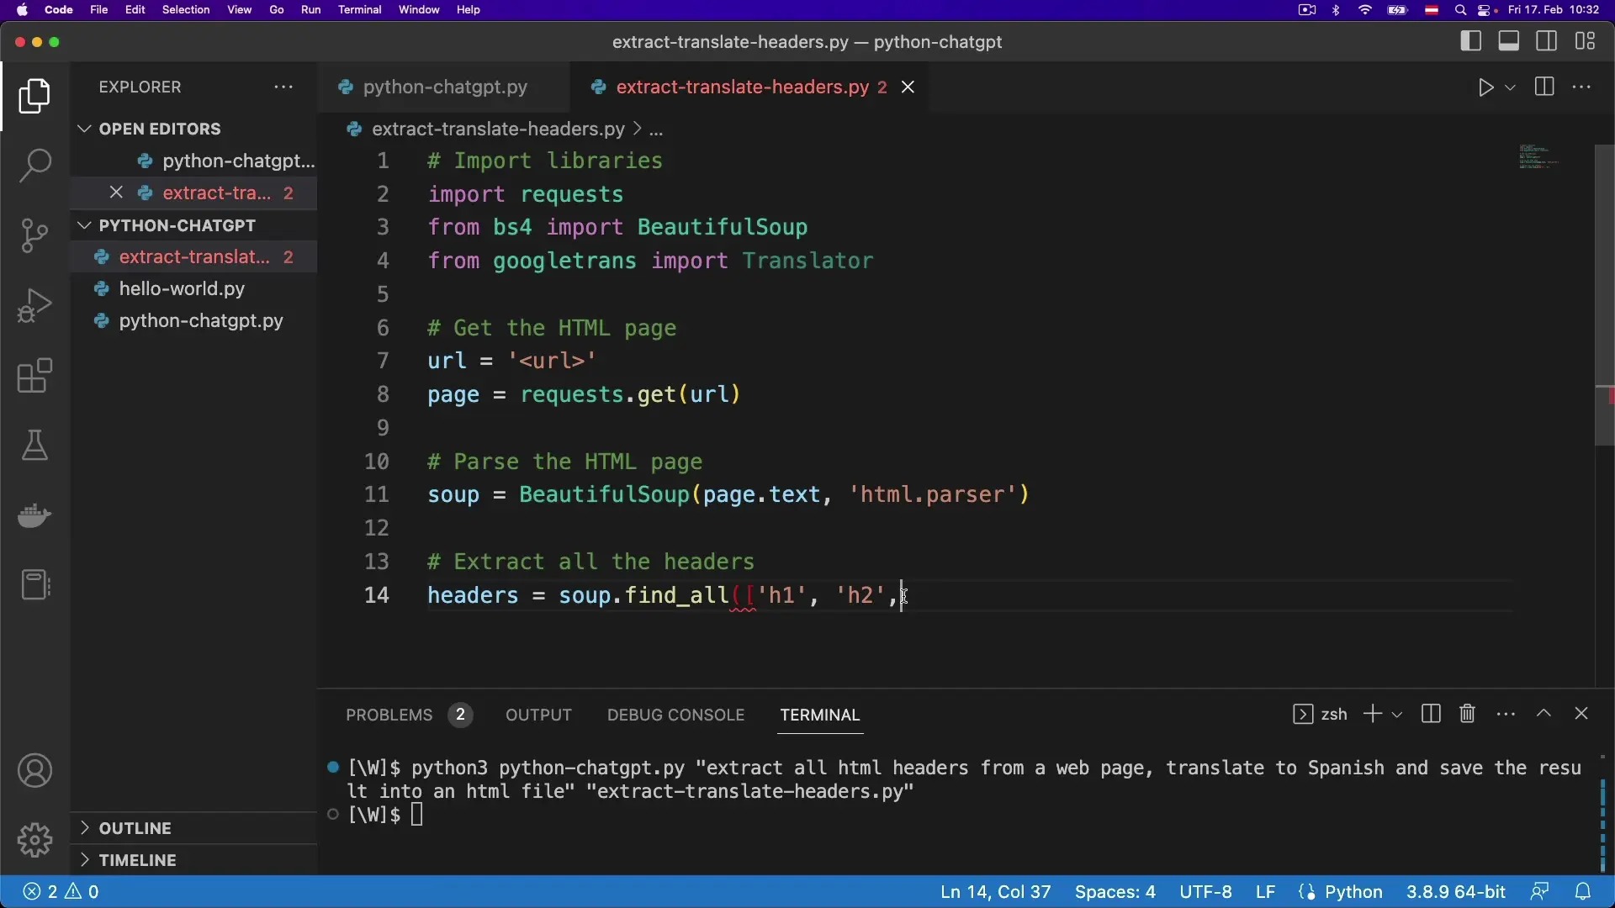Select 3.8.9 64-bit Python interpreter
Image resolution: width=1615 pixels, height=908 pixels.
point(1456,892)
